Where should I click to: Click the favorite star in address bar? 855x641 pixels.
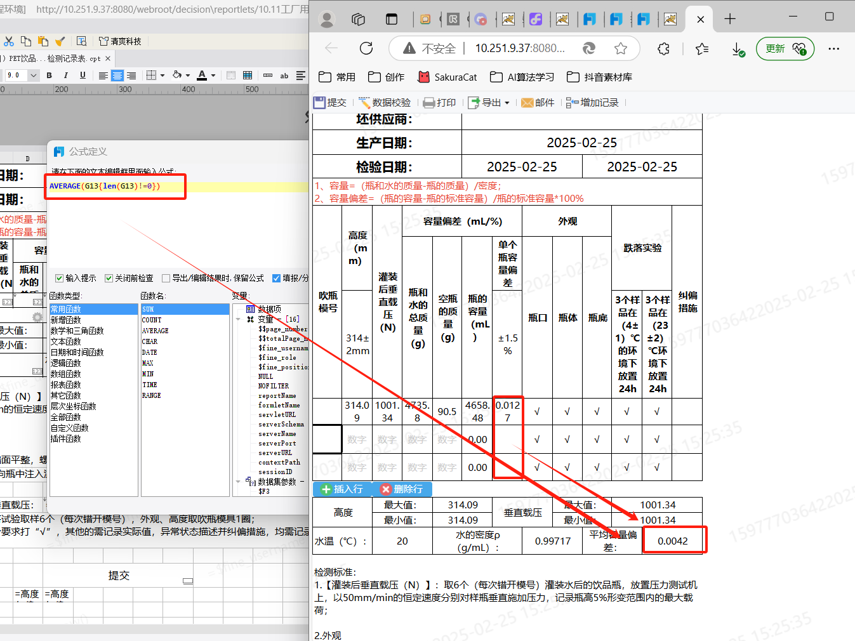click(621, 48)
